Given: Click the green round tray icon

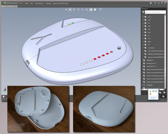Looking at the screenshot, I should pos(153,91).
